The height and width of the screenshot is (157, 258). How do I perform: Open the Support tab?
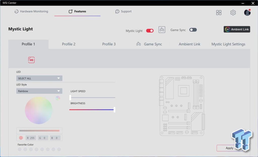pos(123,11)
